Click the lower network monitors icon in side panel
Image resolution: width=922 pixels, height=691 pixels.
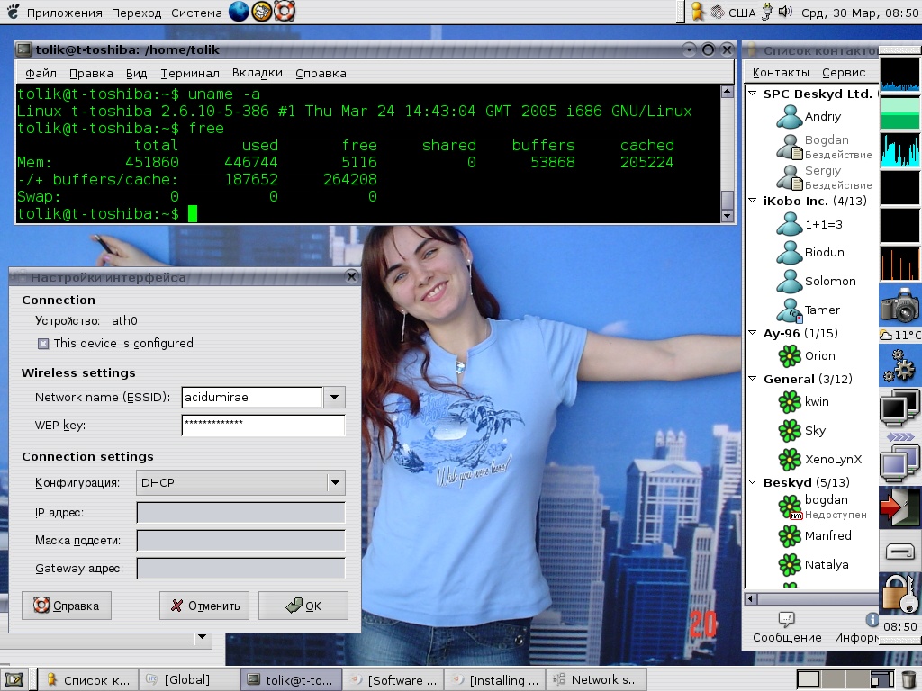pos(899,462)
